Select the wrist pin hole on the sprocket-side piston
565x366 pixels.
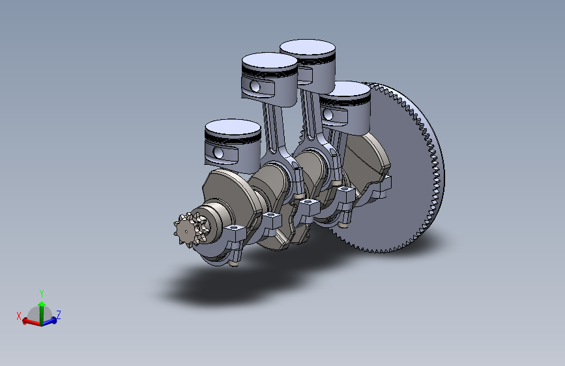218,153
